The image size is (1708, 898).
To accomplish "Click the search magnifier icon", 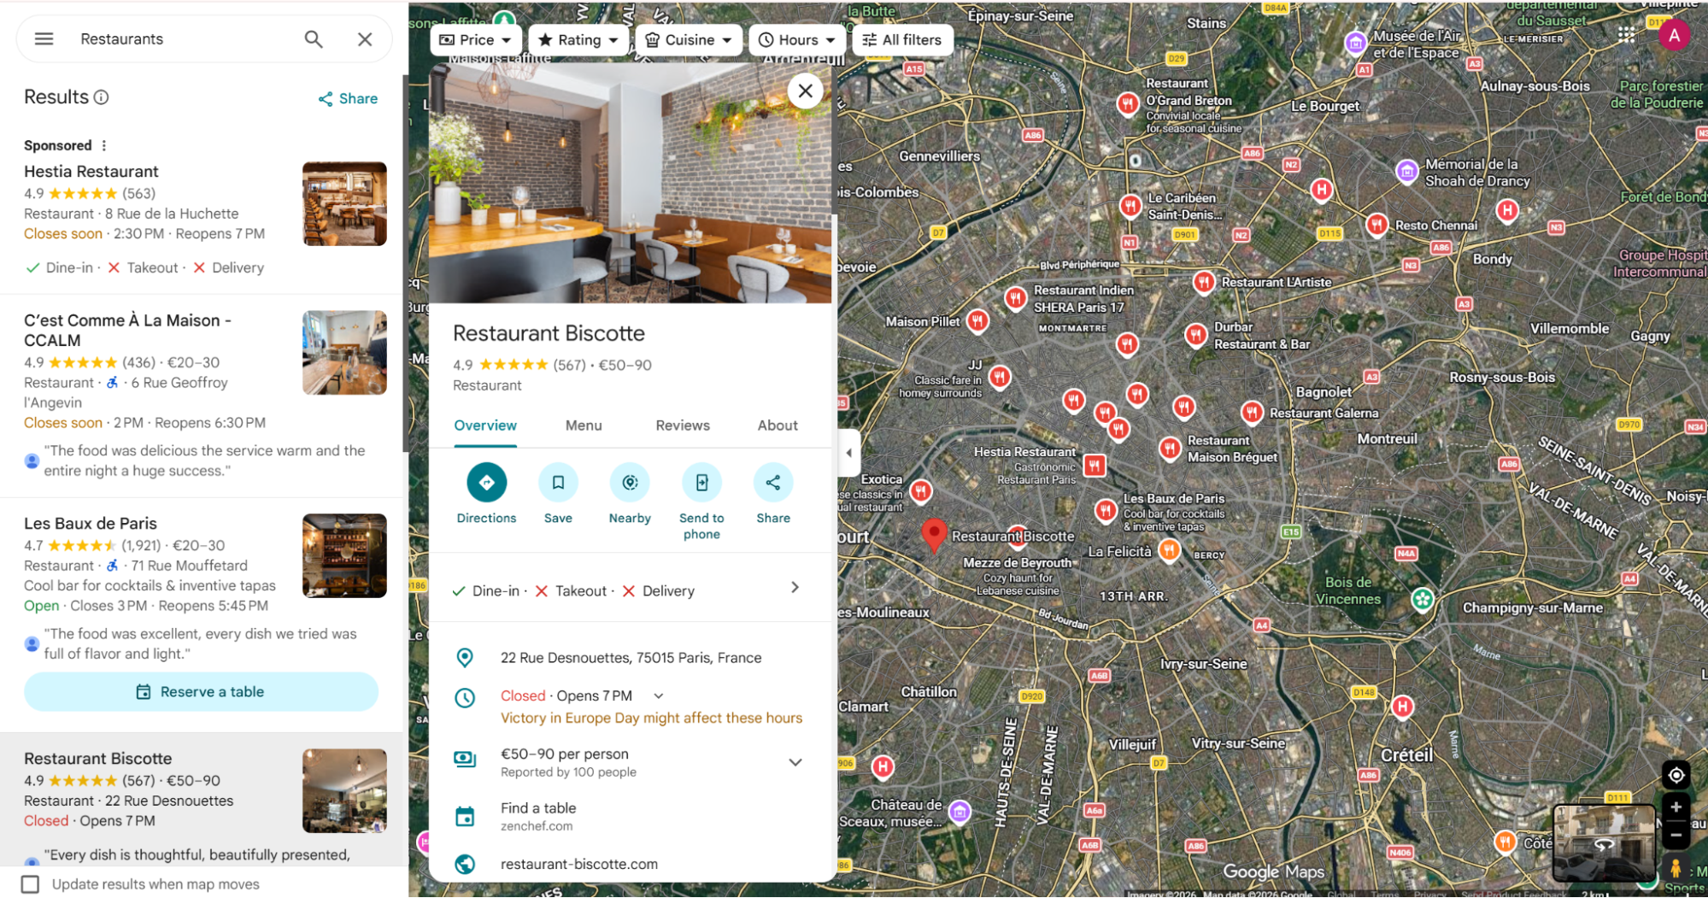I will pos(314,39).
